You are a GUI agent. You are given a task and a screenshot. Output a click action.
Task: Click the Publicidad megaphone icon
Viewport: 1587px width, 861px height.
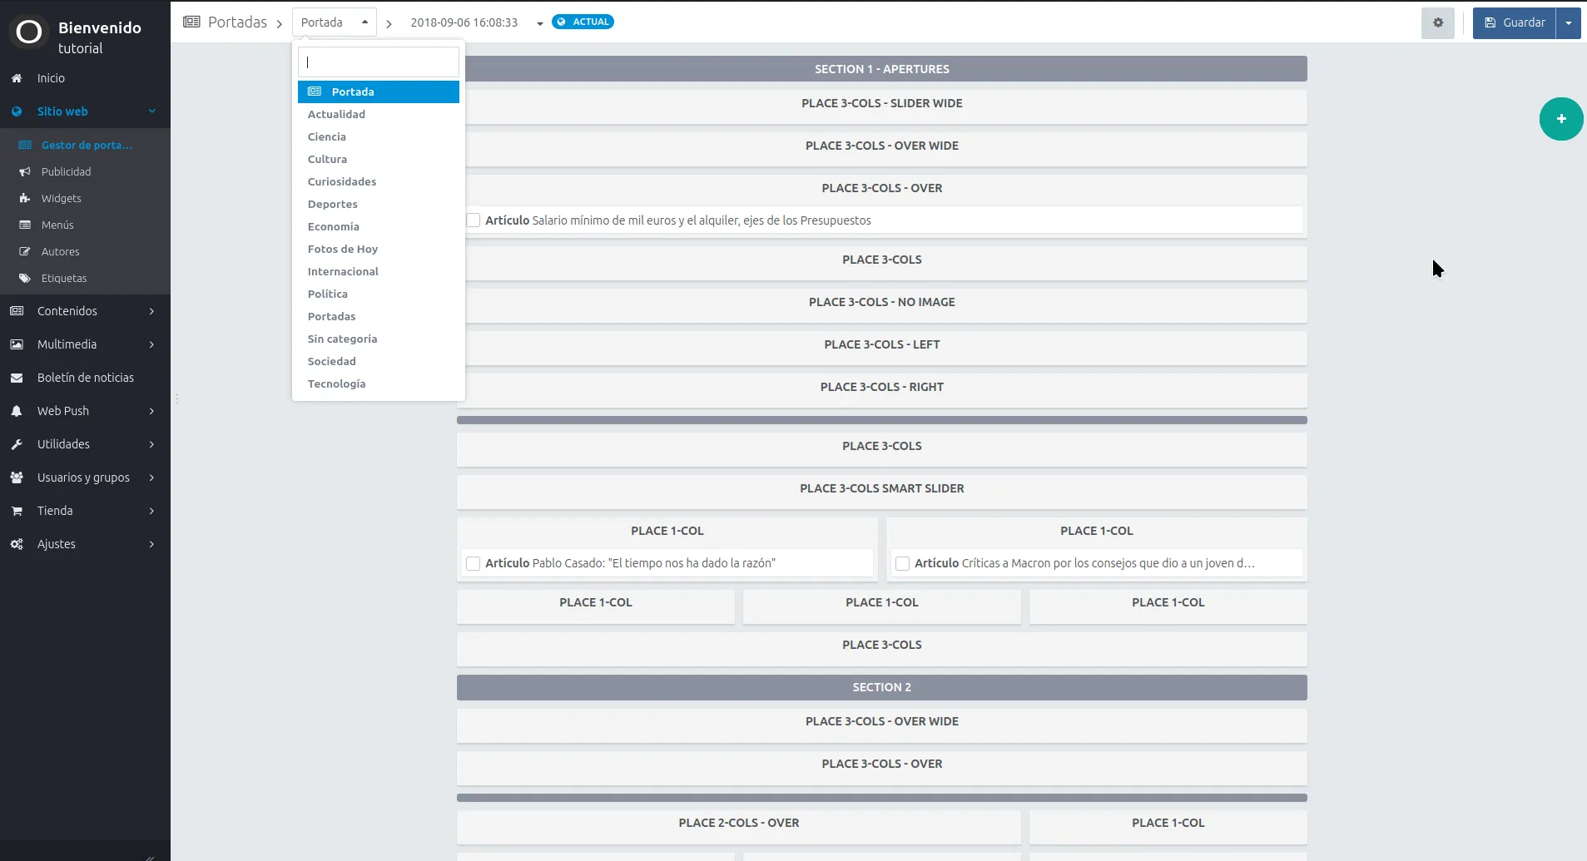[25, 171]
